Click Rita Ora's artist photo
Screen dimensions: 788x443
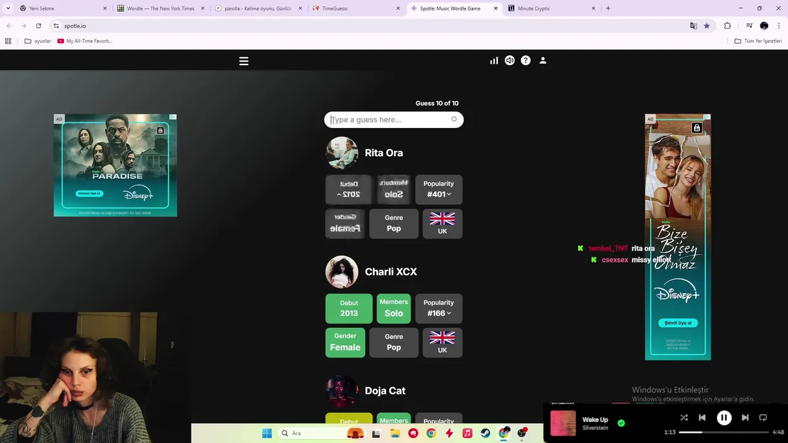(x=342, y=153)
